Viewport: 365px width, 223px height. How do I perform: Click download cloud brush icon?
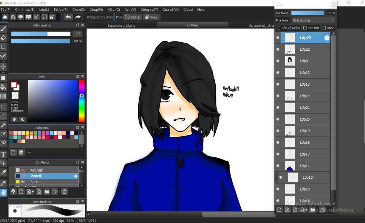tap(13, 192)
